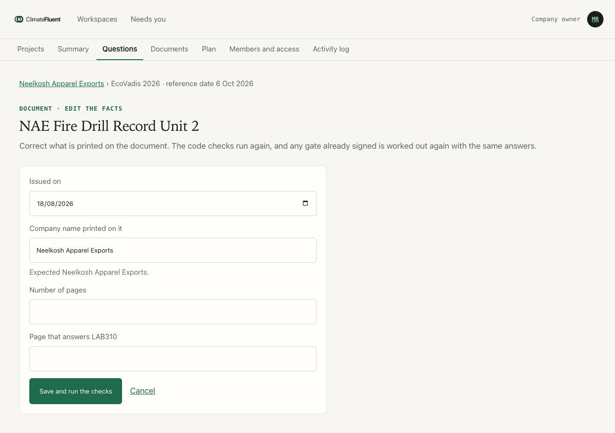Follow the Neelkosh Apparel Exports breadcrumb link
The width and height of the screenshot is (615, 433).
[x=61, y=84]
